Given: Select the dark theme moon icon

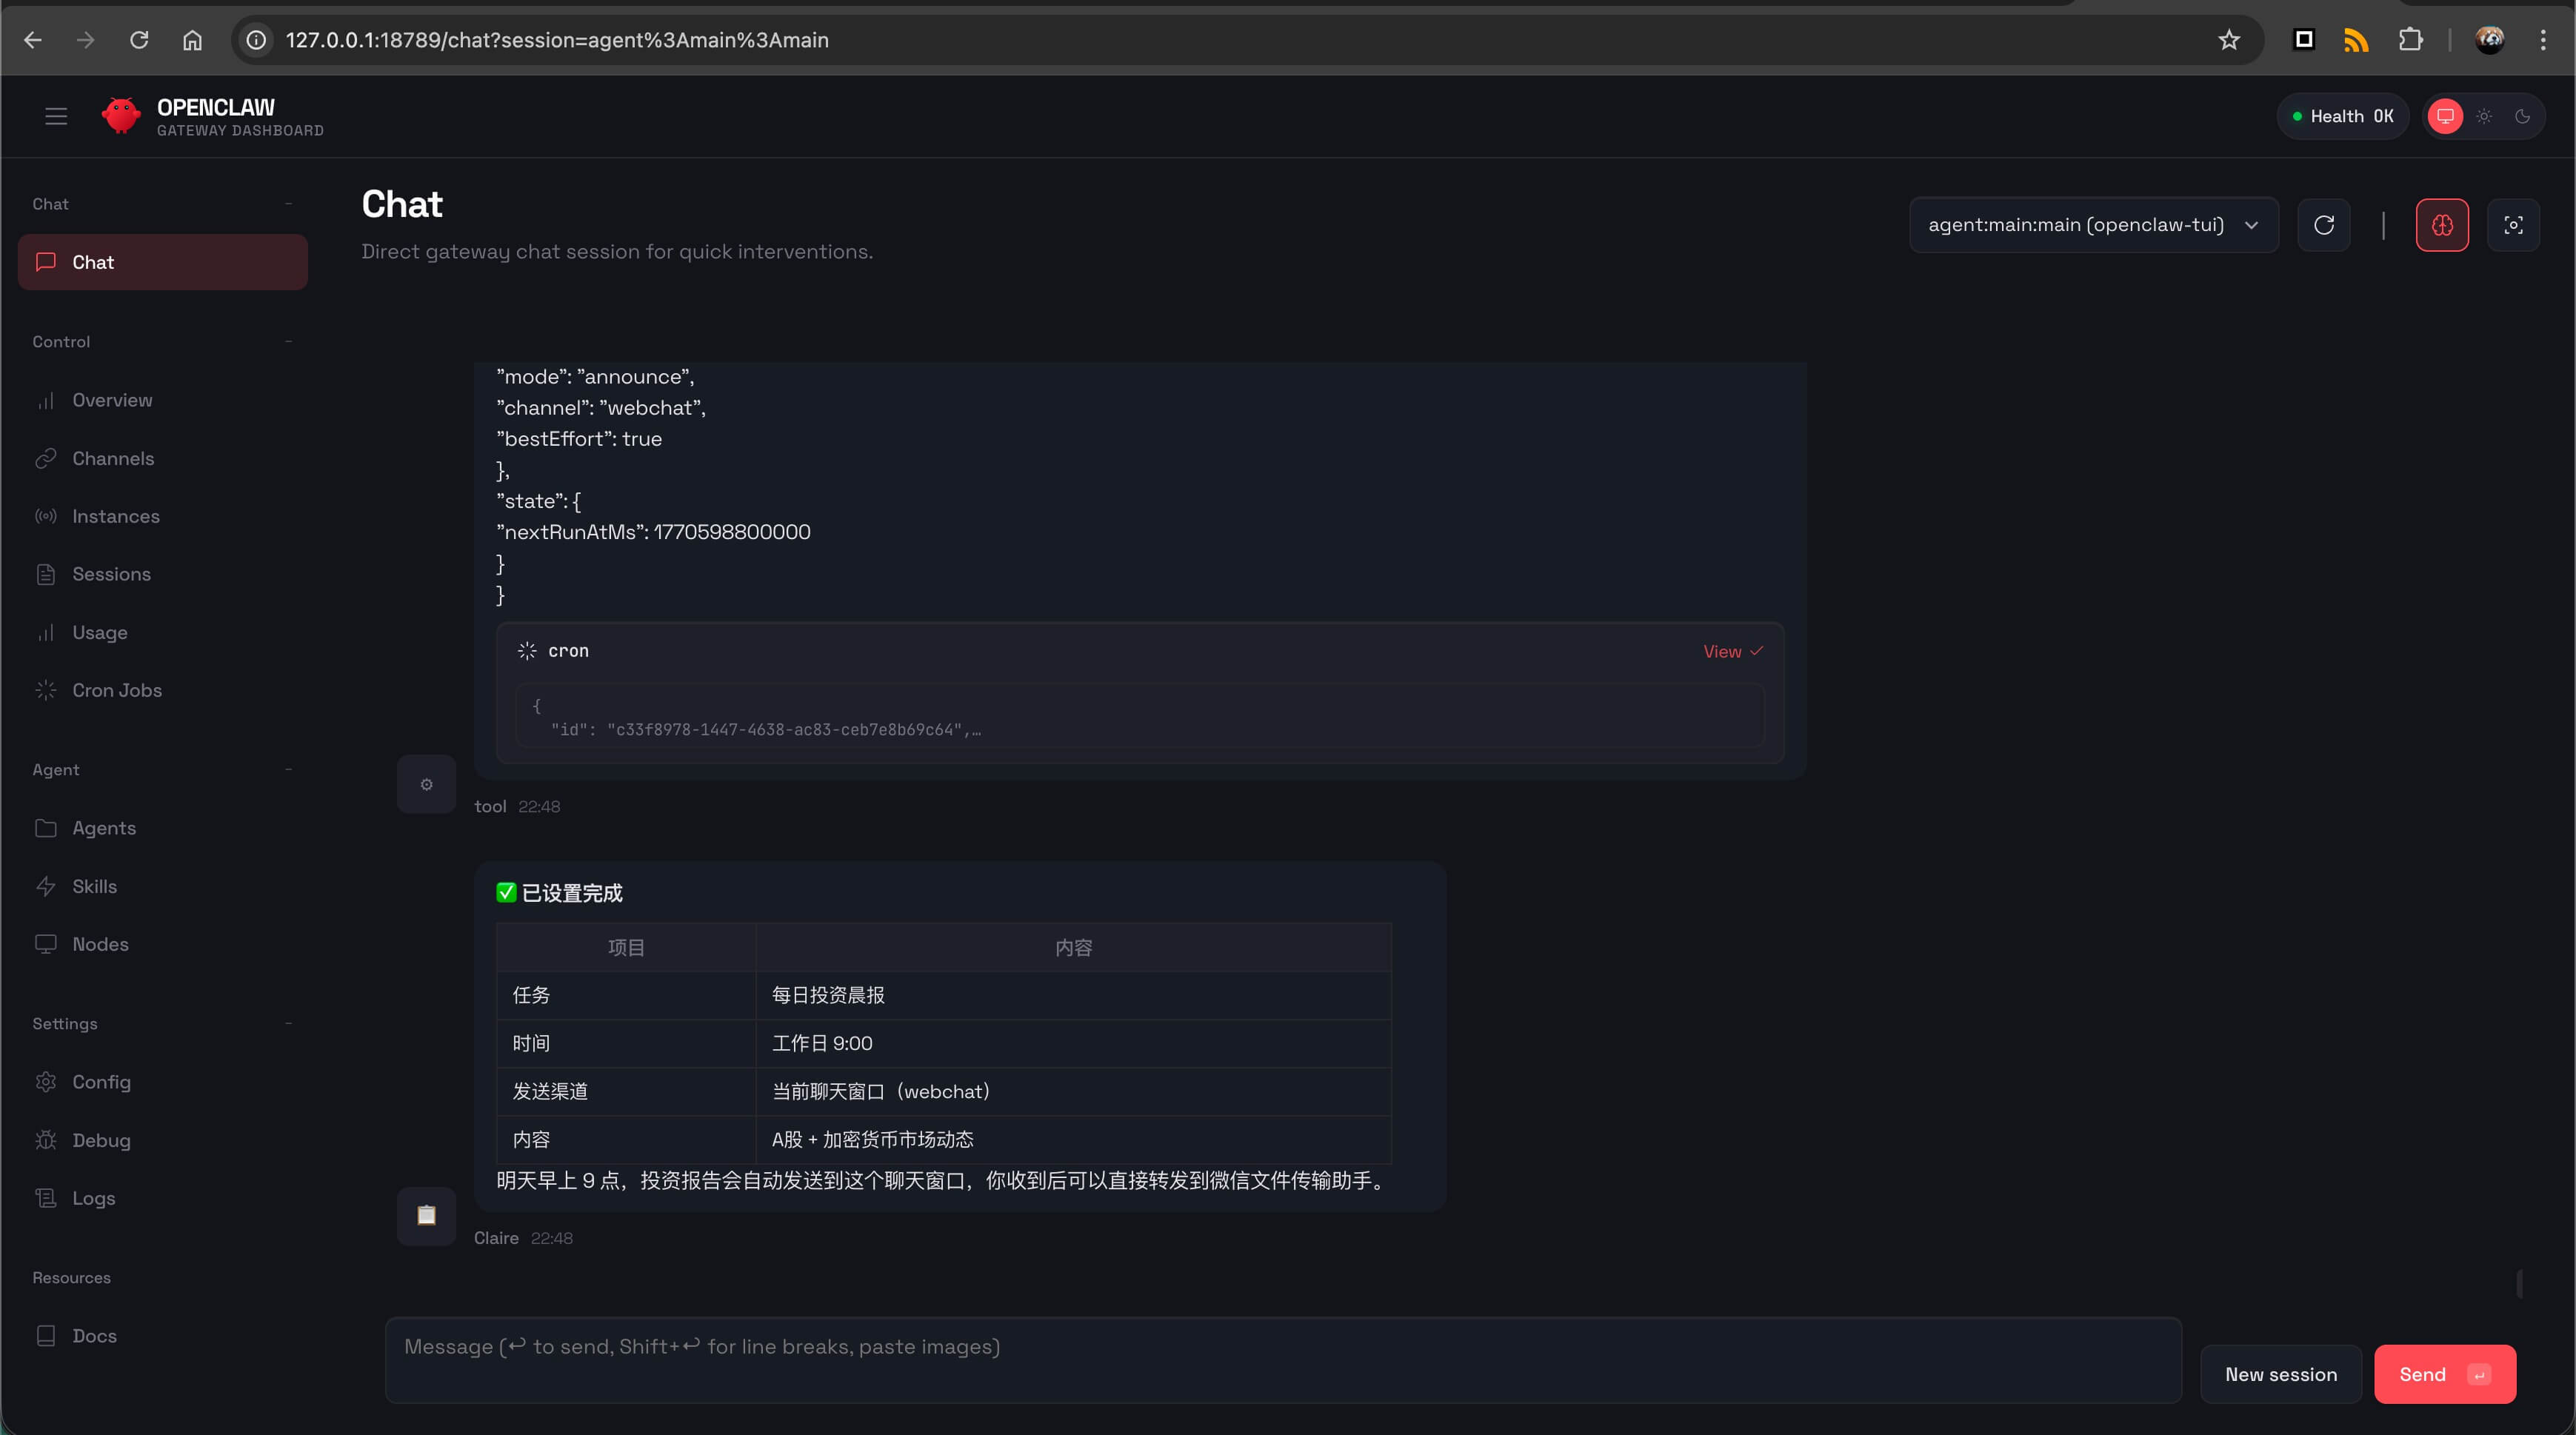Looking at the screenshot, I should click(2522, 116).
